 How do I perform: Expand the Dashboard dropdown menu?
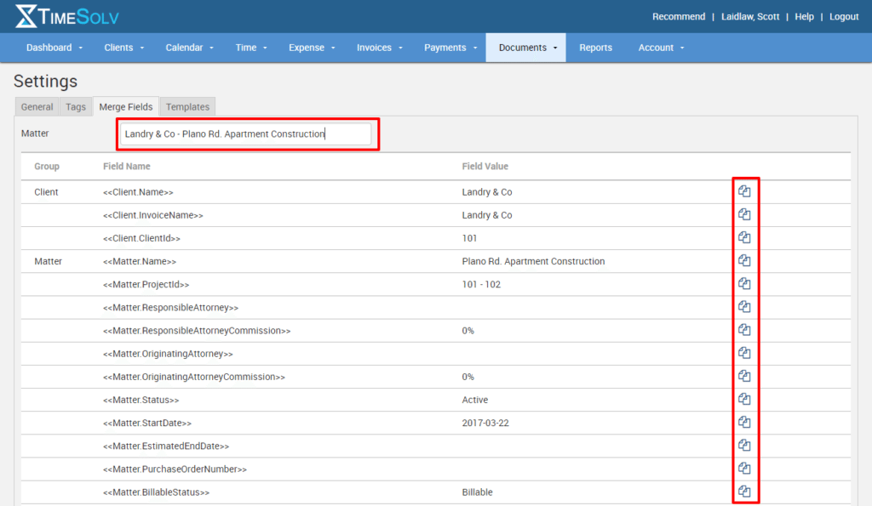(x=54, y=48)
